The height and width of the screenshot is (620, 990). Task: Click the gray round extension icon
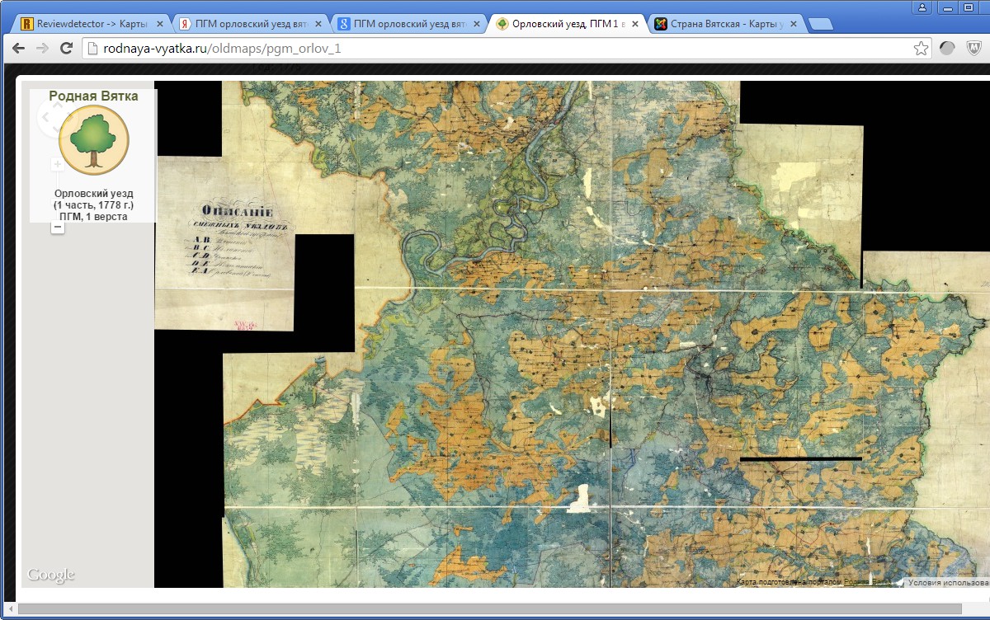(x=947, y=49)
